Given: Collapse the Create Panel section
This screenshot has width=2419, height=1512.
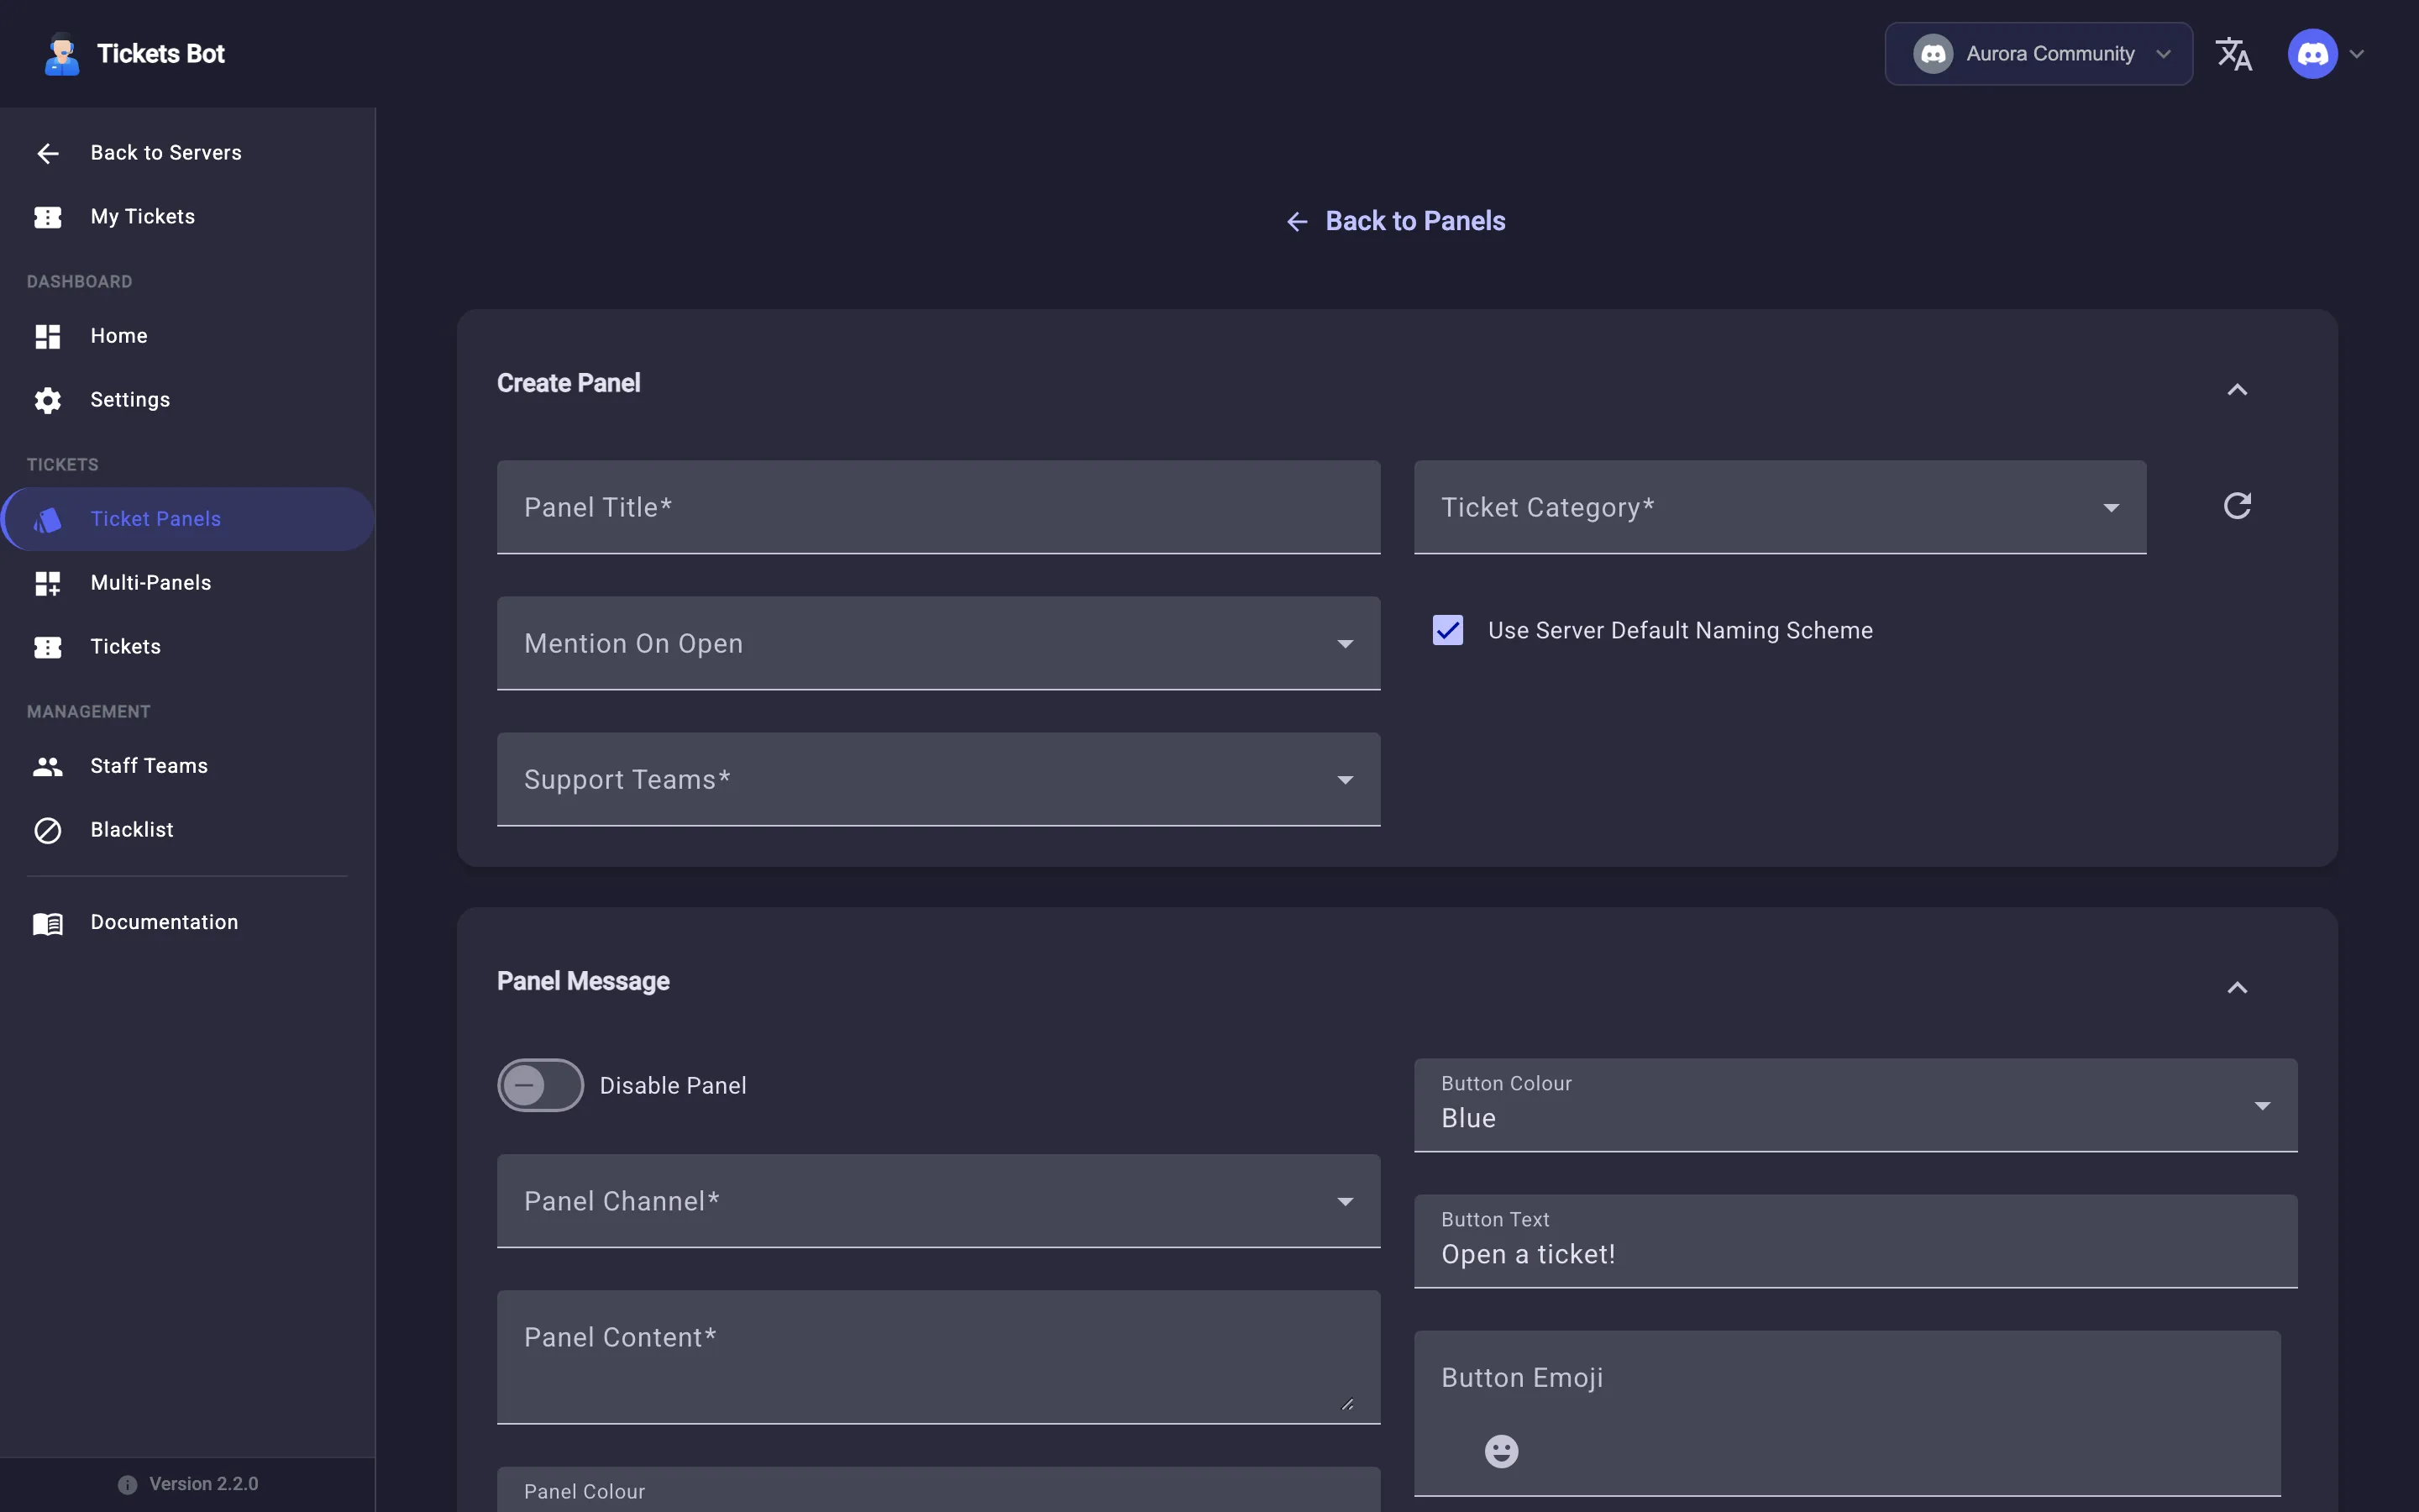Looking at the screenshot, I should pyautogui.click(x=2237, y=389).
